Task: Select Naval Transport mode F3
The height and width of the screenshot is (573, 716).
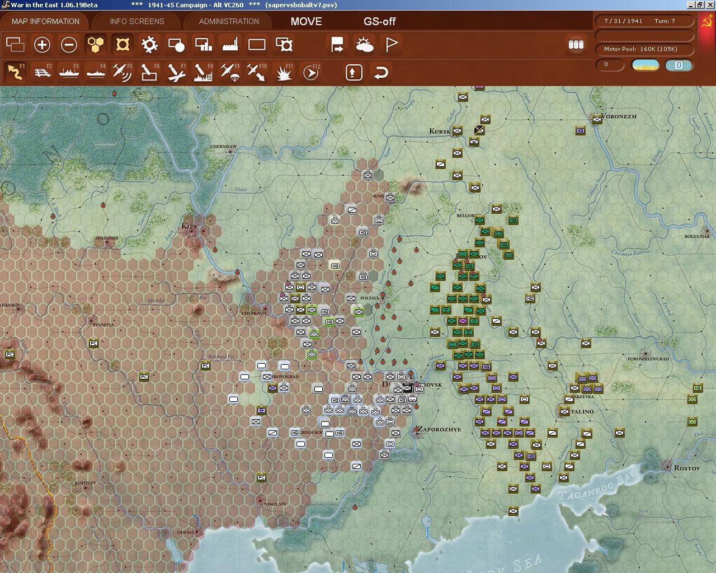Action: click(69, 72)
